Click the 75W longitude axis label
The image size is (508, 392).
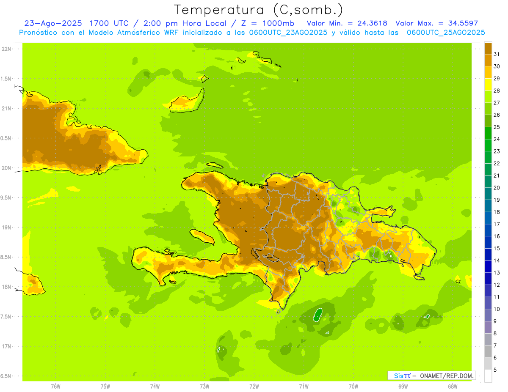[105, 386]
